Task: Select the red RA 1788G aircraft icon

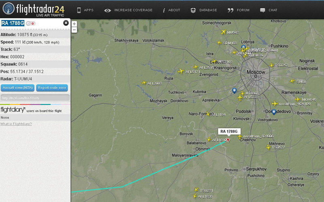Action: tap(228, 140)
